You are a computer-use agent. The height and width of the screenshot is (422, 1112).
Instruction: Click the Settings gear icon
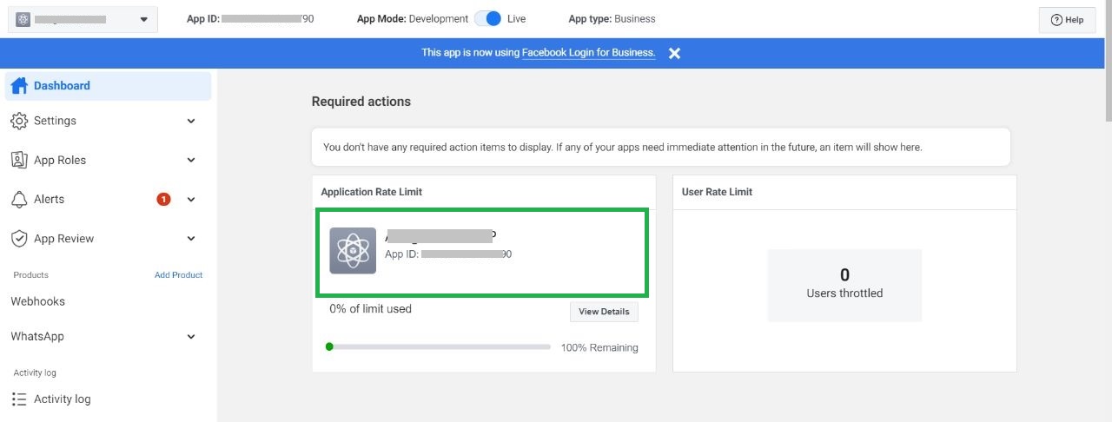coord(19,121)
